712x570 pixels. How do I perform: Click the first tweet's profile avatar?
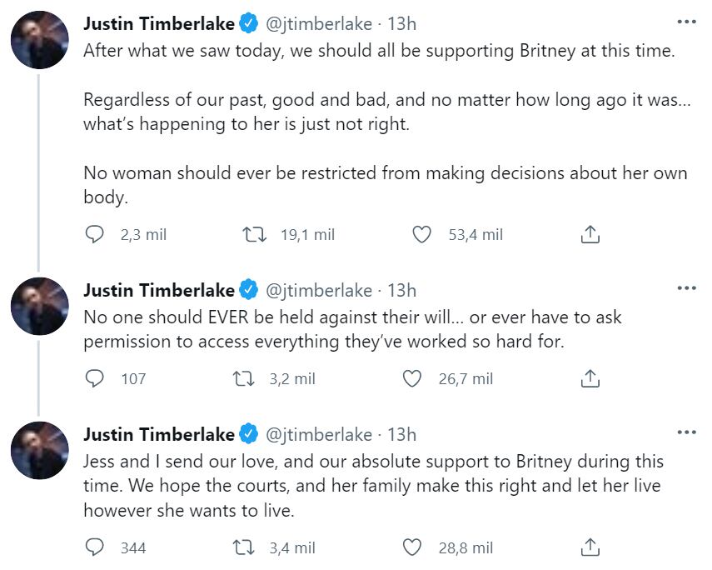39,41
